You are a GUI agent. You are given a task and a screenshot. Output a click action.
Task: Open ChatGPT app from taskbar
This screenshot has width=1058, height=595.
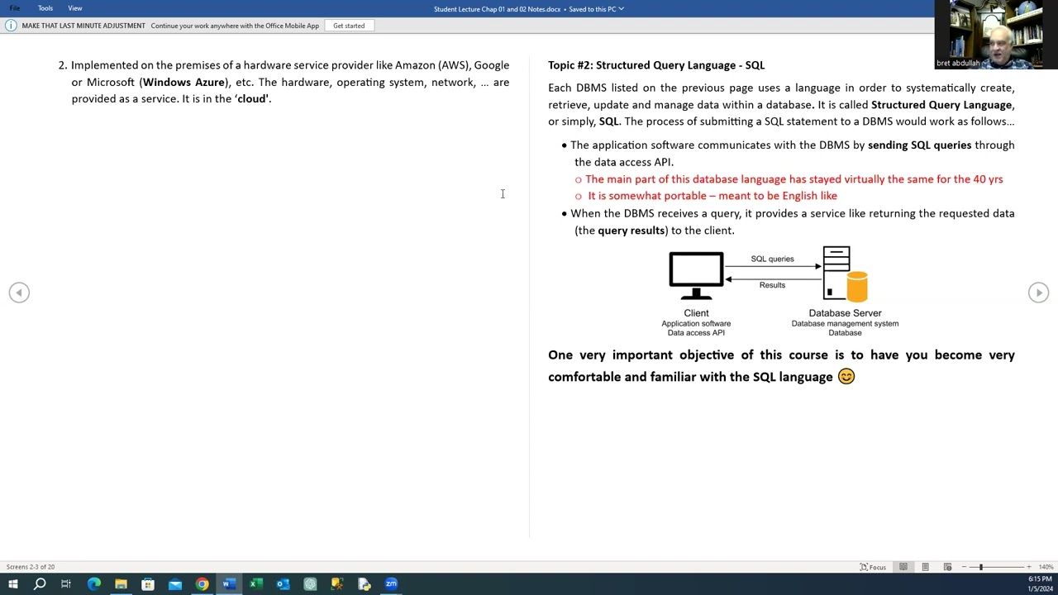coord(310,584)
